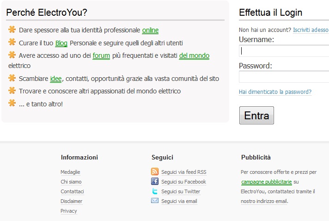329x221 pixels.
Task: Open the Chi siamo page
Action: pos(71,182)
